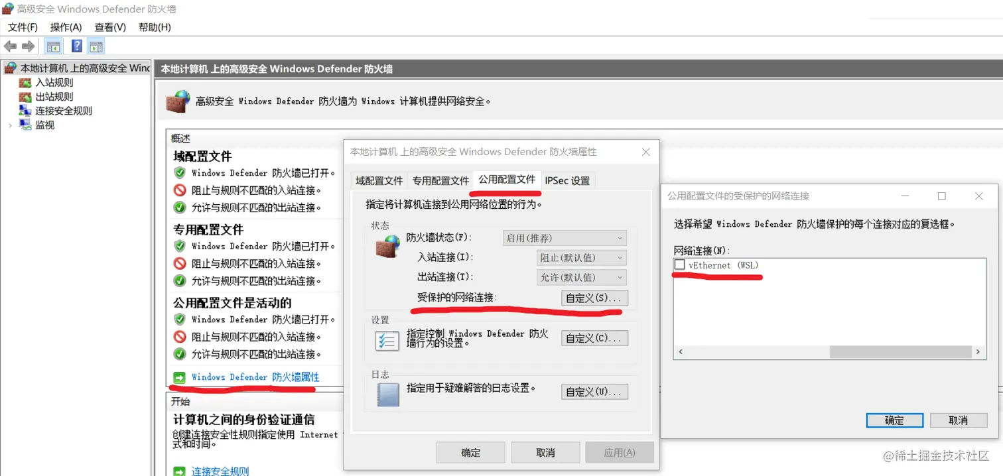Click 取消 in the protected network connections dialog

click(959, 420)
